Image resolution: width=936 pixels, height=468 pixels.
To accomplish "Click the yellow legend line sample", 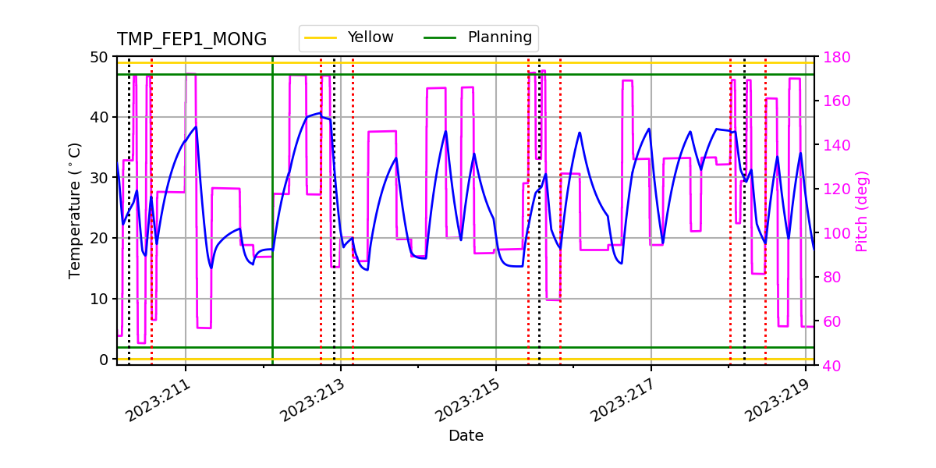I will pyautogui.click(x=320, y=36).
